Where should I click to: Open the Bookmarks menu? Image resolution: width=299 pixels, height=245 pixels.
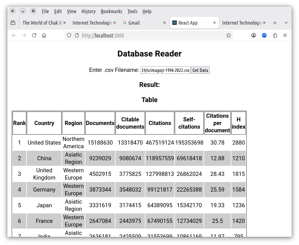pyautogui.click(x=111, y=11)
